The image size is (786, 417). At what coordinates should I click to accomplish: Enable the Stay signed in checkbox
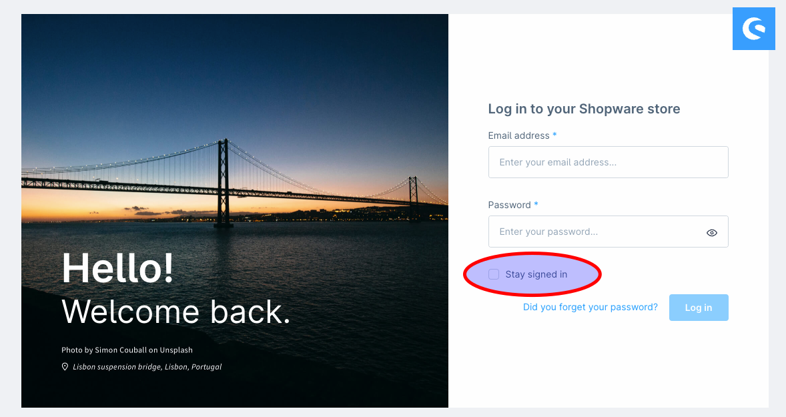(494, 274)
